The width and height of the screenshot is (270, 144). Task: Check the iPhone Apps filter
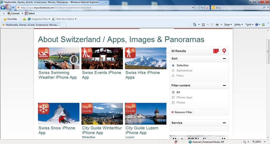173,98
